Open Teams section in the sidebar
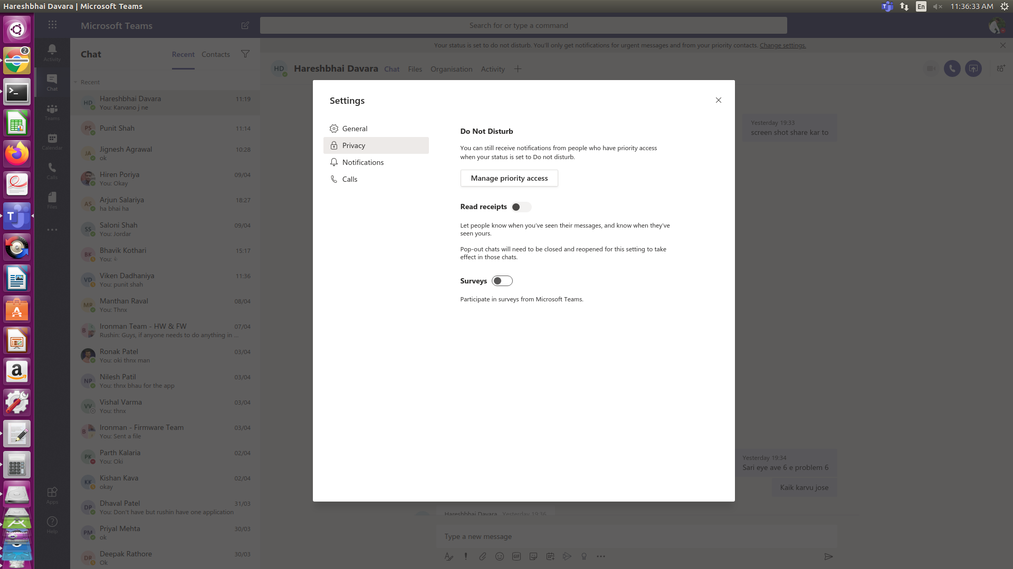1013x569 pixels. point(52,112)
